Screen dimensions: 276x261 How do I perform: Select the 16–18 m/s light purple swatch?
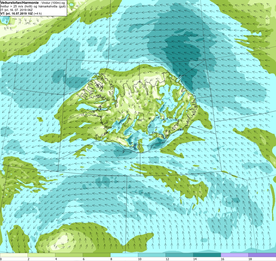(235, 255)
